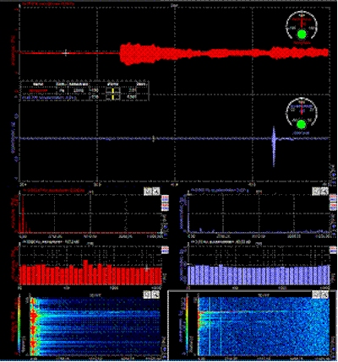Click the tallest bar in the red octave chart
The height and width of the screenshot is (362, 338).
[85, 272]
